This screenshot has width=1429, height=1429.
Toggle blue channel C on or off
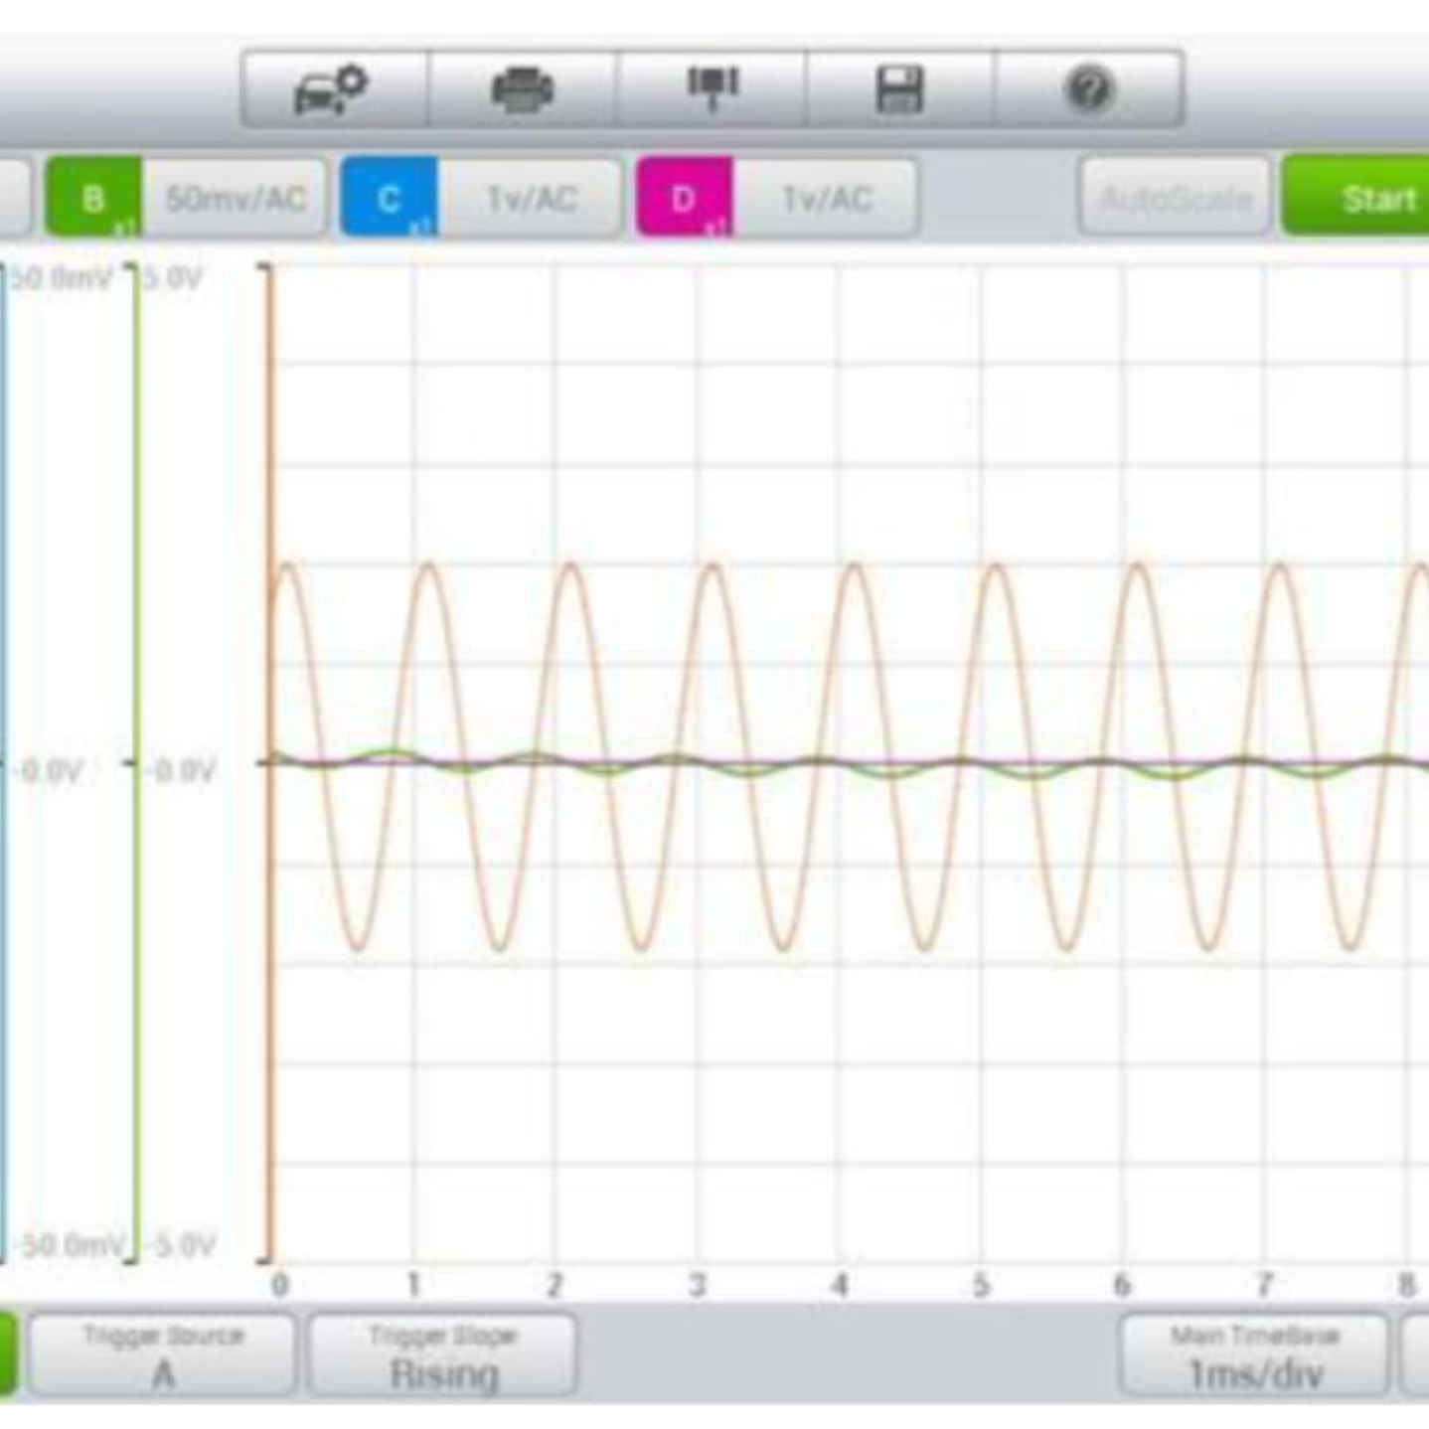[390, 199]
